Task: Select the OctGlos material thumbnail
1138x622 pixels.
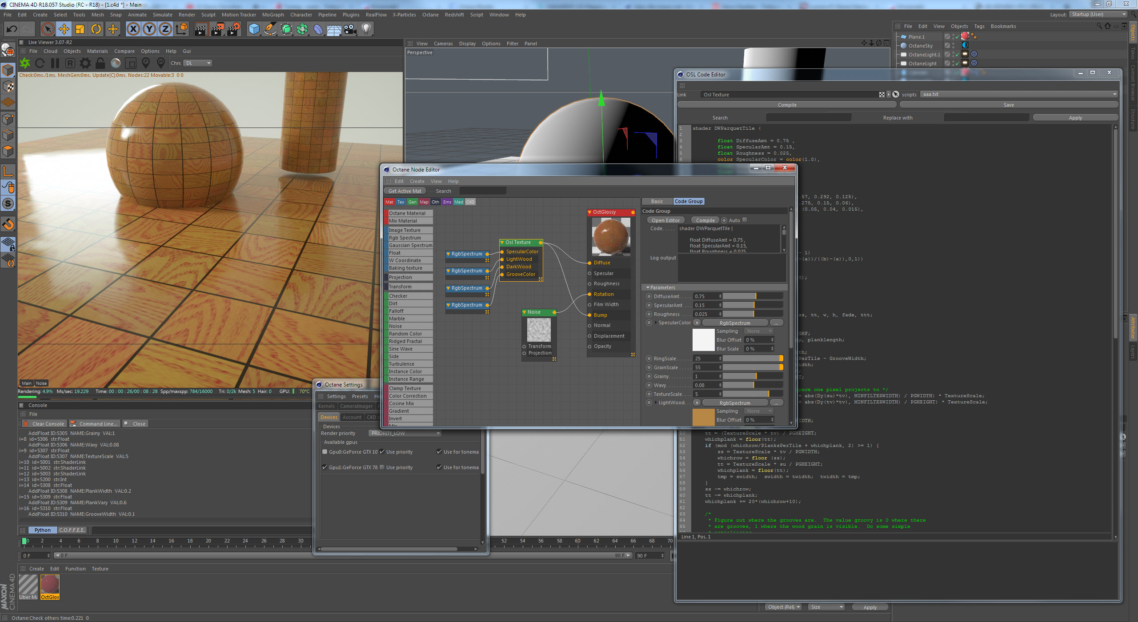Action: tap(50, 586)
